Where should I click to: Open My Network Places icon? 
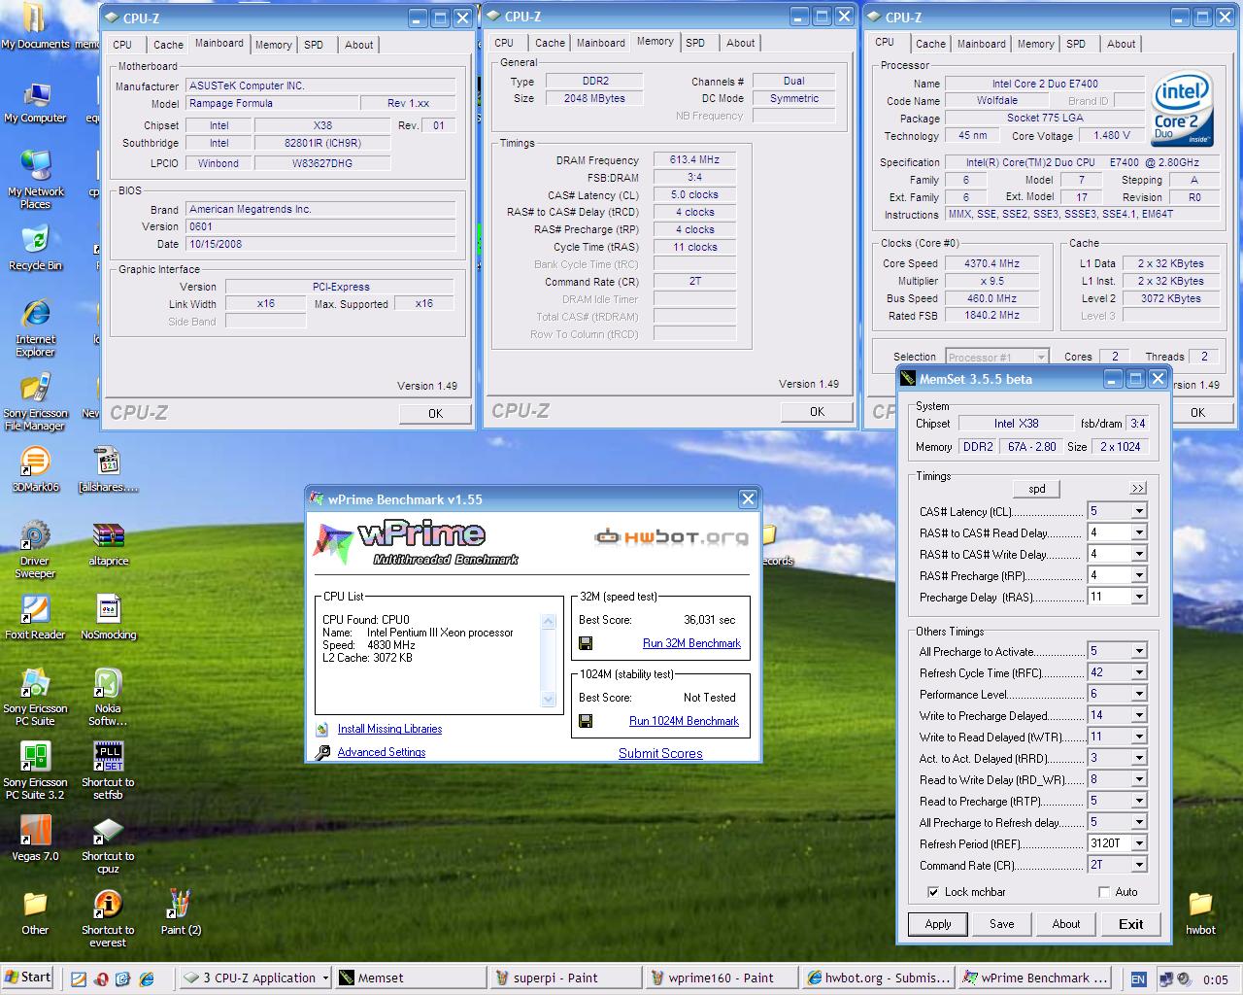pos(35,179)
